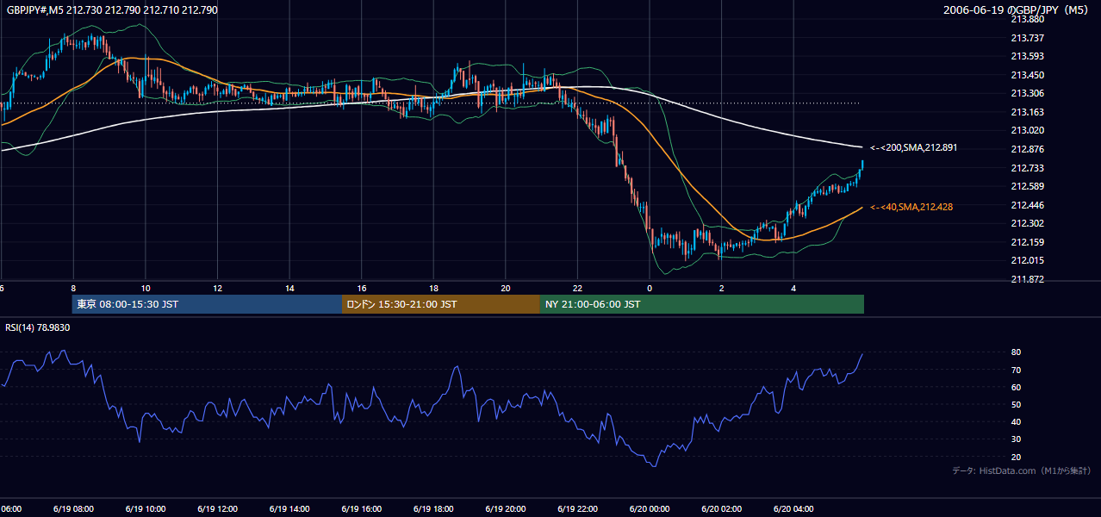Click the 6/19 16:00 bottom time label
The height and width of the screenshot is (517, 1101).
(360, 508)
